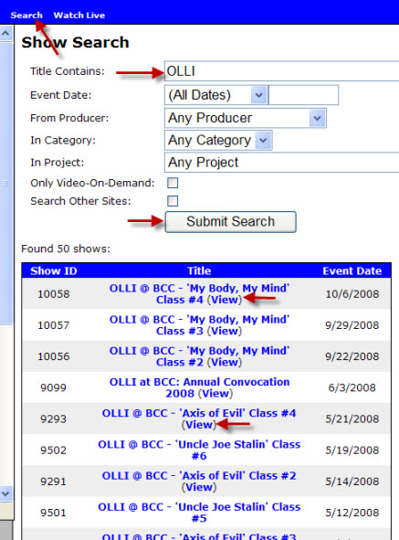This screenshot has width=399, height=540.
Task: Click the date 10/6/2008
Action: pyautogui.click(x=352, y=294)
